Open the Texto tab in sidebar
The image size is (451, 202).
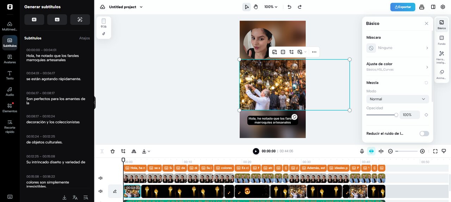click(10, 75)
